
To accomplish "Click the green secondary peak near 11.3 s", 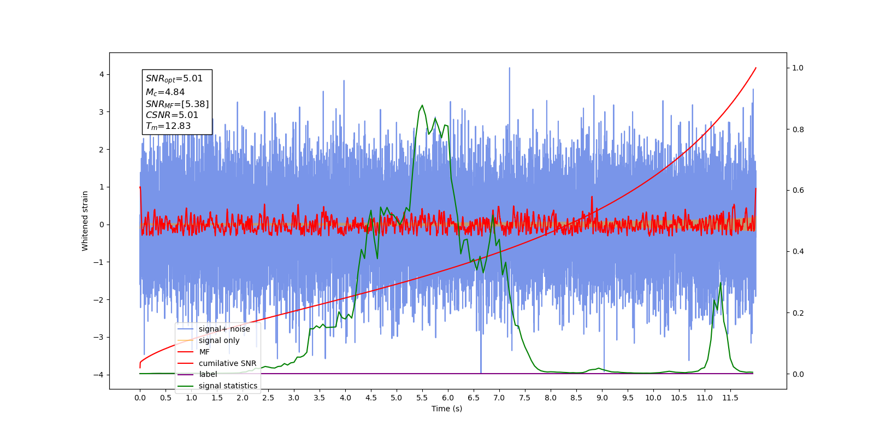I will (721, 283).
